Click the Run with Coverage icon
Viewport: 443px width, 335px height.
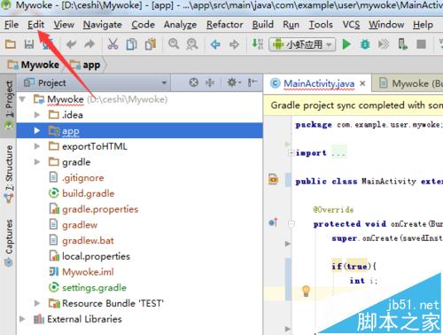(x=384, y=44)
